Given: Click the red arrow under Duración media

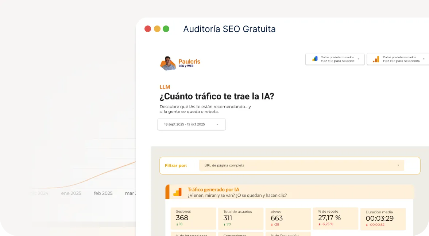Looking at the screenshot, I should 367,225.
